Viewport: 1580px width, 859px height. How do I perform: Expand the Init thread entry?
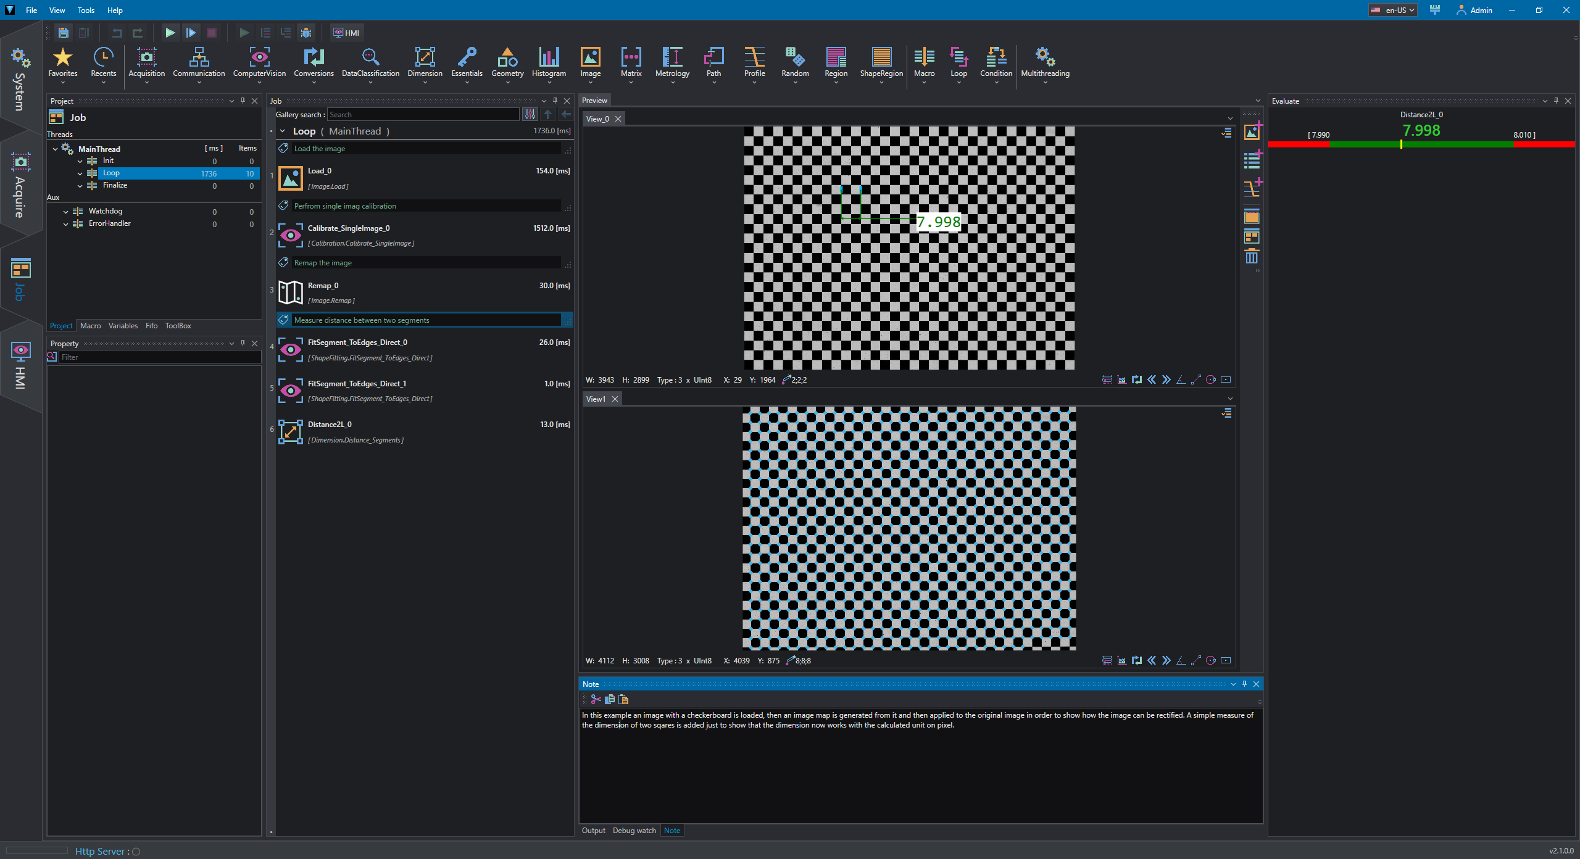[80, 160]
